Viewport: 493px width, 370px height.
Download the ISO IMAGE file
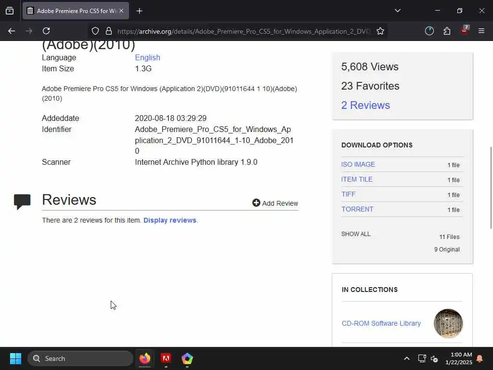(358, 165)
